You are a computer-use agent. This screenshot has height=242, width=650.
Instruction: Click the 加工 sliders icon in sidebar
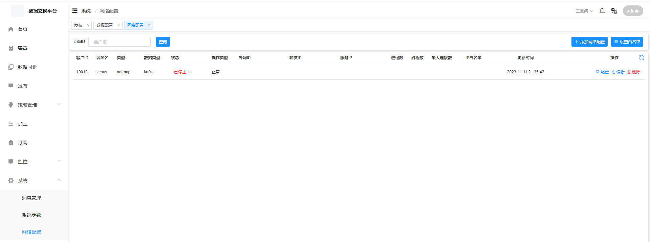click(x=11, y=124)
